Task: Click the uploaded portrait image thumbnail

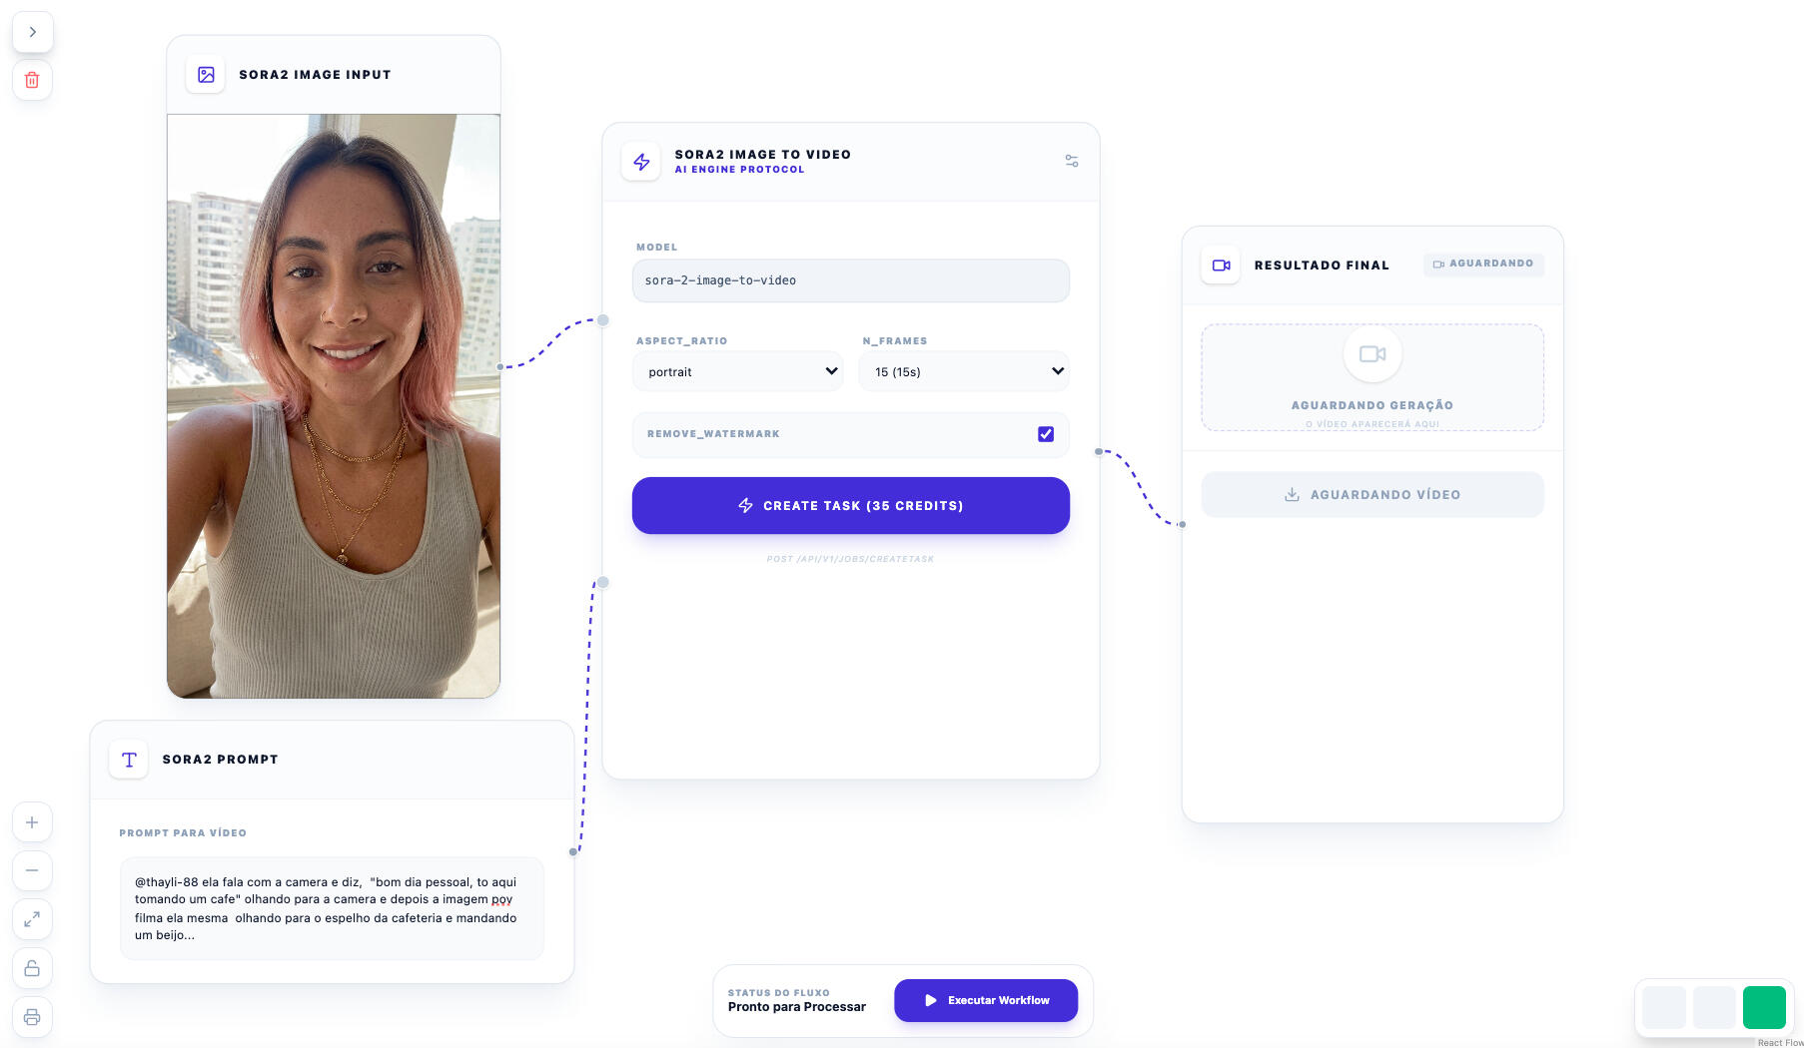Action: click(x=334, y=405)
